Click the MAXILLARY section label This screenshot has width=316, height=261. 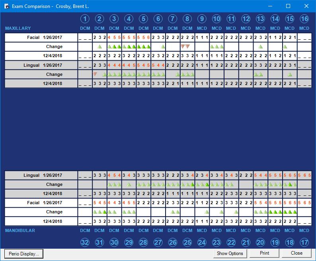click(18, 29)
